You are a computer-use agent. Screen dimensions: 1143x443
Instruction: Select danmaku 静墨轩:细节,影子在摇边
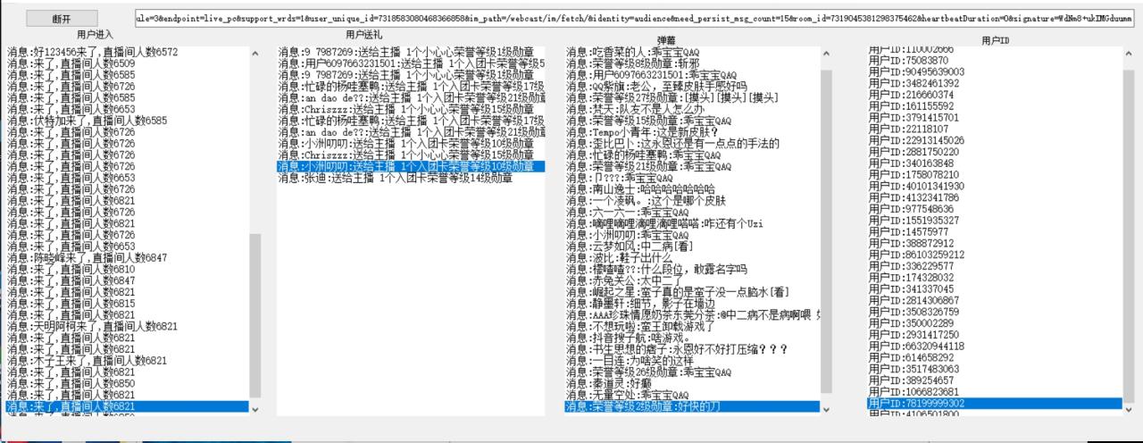(x=692, y=304)
